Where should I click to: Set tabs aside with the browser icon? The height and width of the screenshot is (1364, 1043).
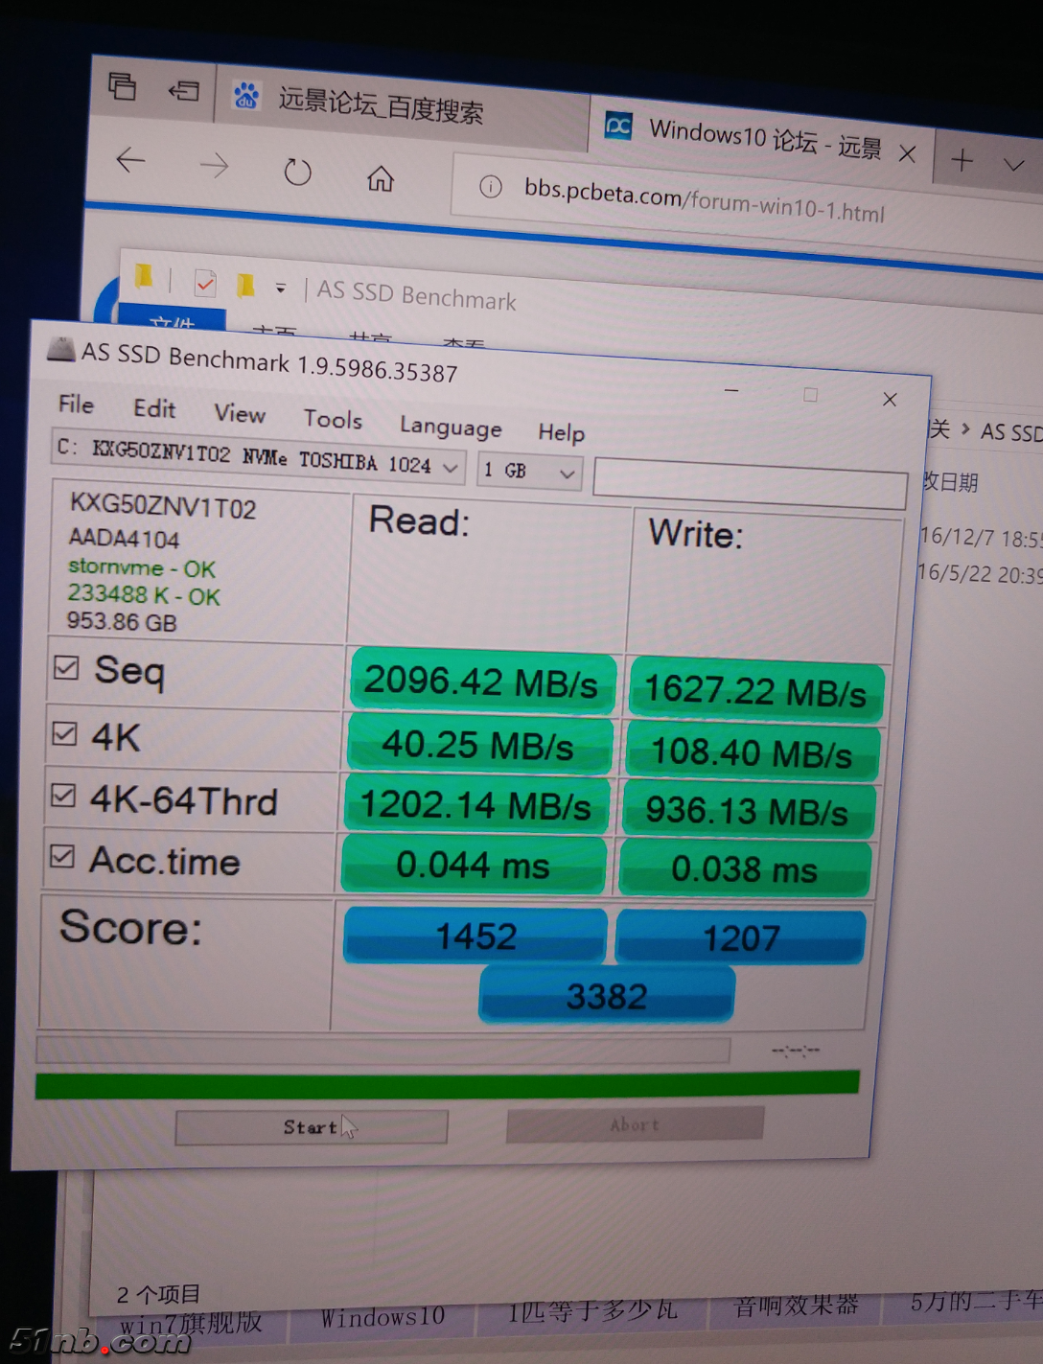pos(183,91)
